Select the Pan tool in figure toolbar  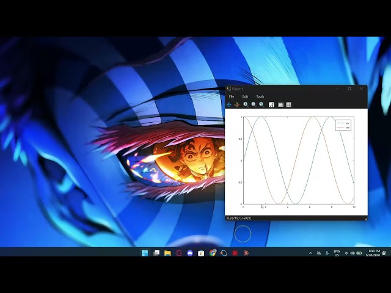[228, 104]
